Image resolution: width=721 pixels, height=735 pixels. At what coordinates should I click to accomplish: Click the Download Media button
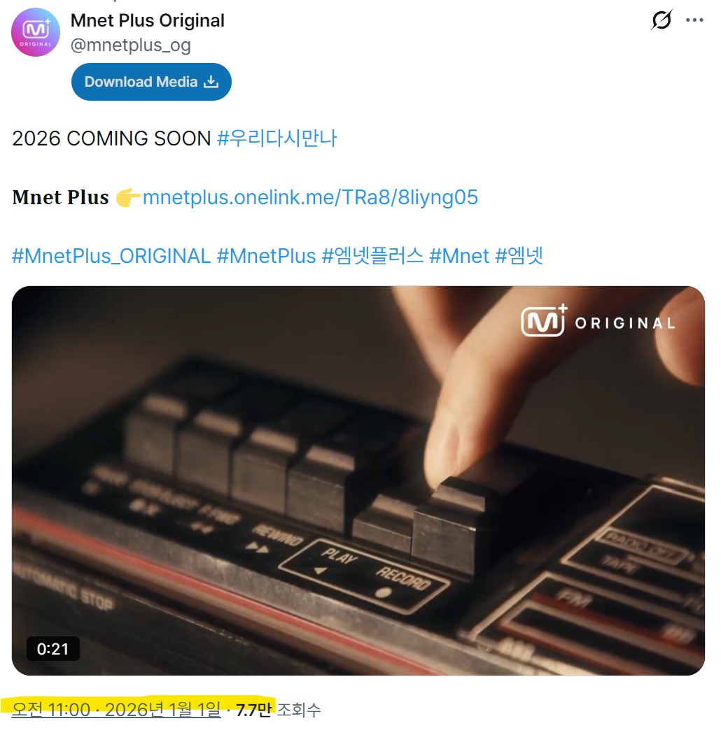coord(151,82)
